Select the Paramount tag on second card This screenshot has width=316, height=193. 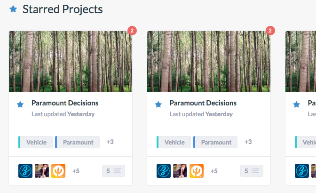click(x=216, y=142)
